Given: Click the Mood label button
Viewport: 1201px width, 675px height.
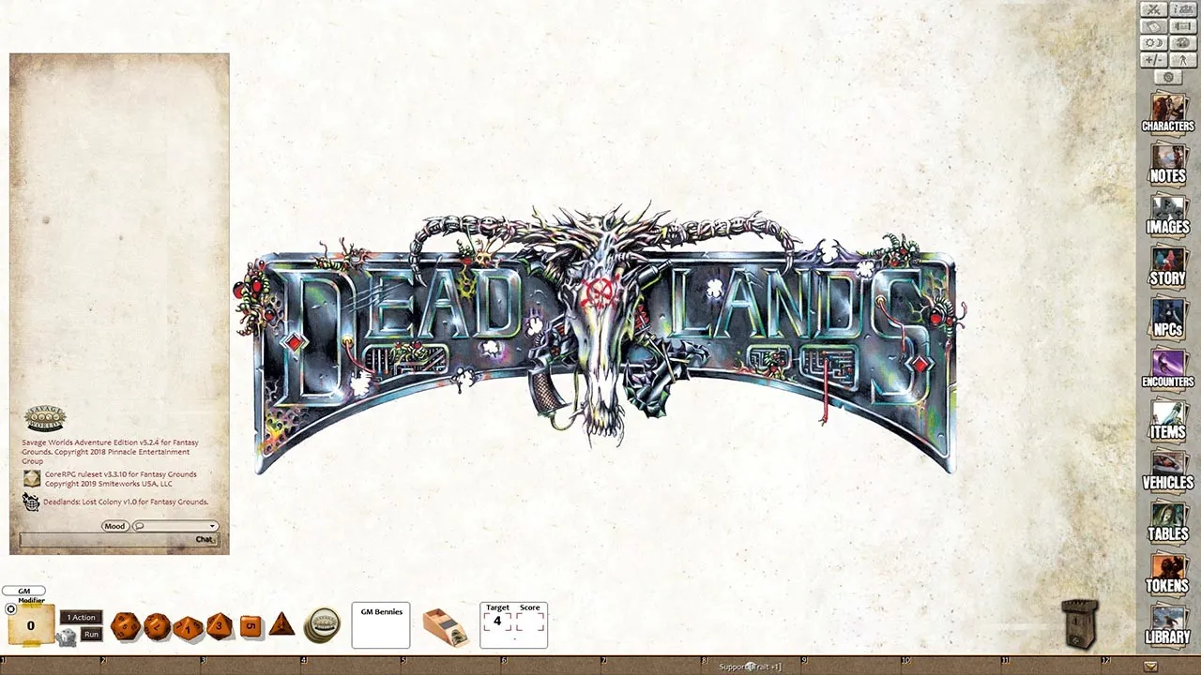Looking at the screenshot, I should click(x=114, y=526).
